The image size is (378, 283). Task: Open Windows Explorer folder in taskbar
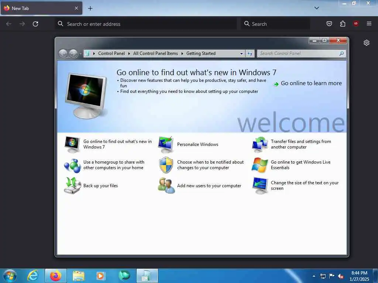(x=79, y=276)
